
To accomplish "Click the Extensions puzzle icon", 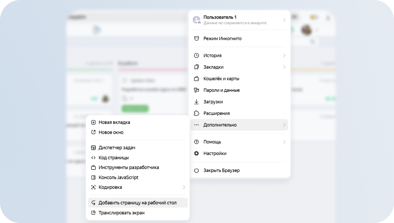I will pyautogui.click(x=196, y=113).
